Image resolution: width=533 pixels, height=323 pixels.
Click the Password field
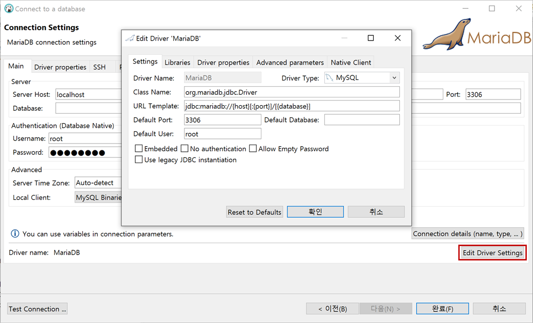[85, 153]
